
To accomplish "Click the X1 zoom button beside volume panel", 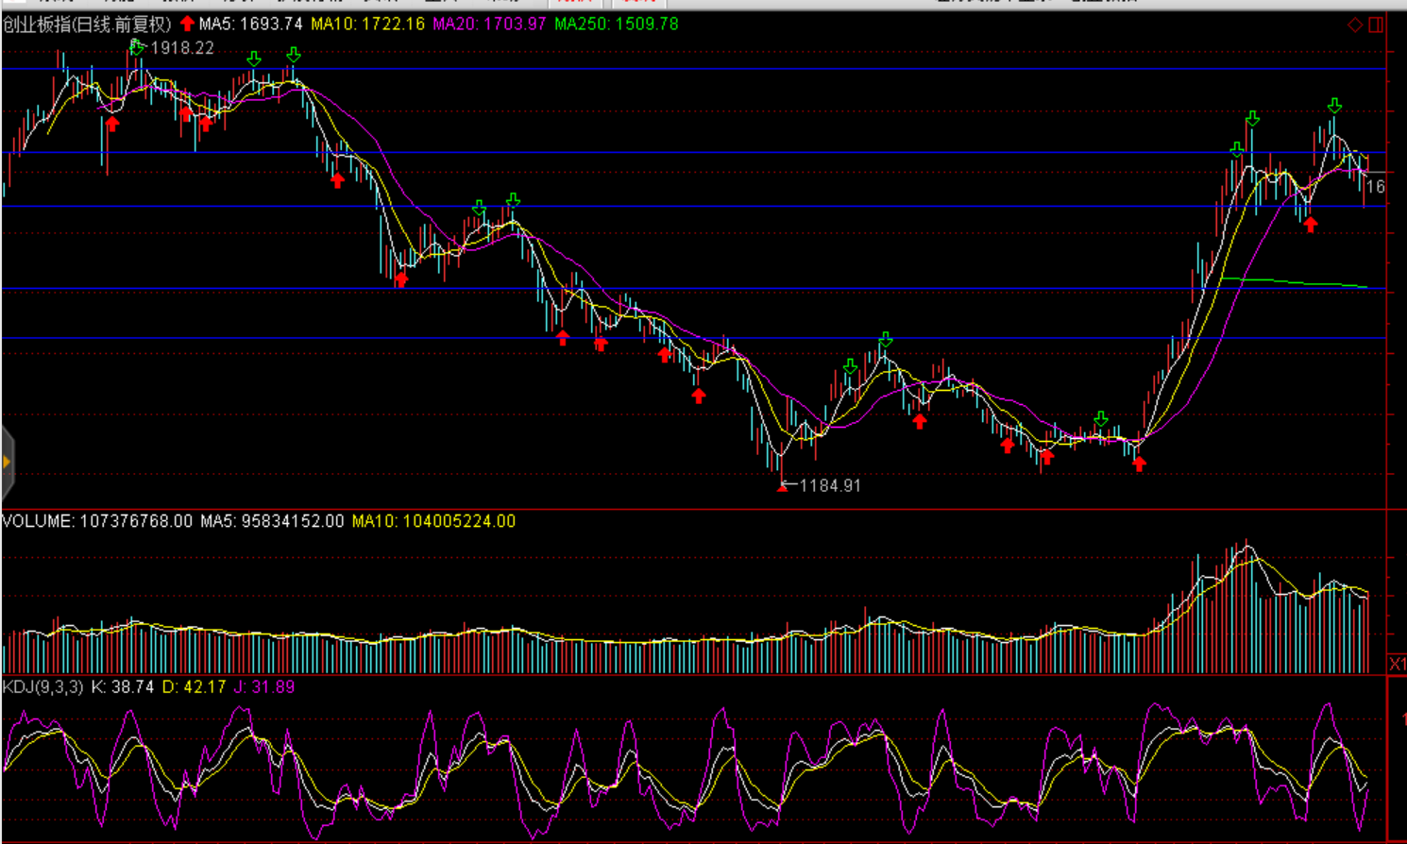I will tap(1397, 665).
